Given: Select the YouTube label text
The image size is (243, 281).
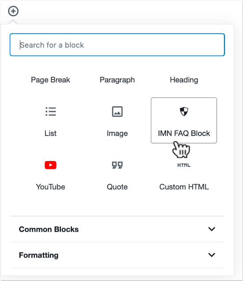Looking at the screenshot, I should click(51, 187).
